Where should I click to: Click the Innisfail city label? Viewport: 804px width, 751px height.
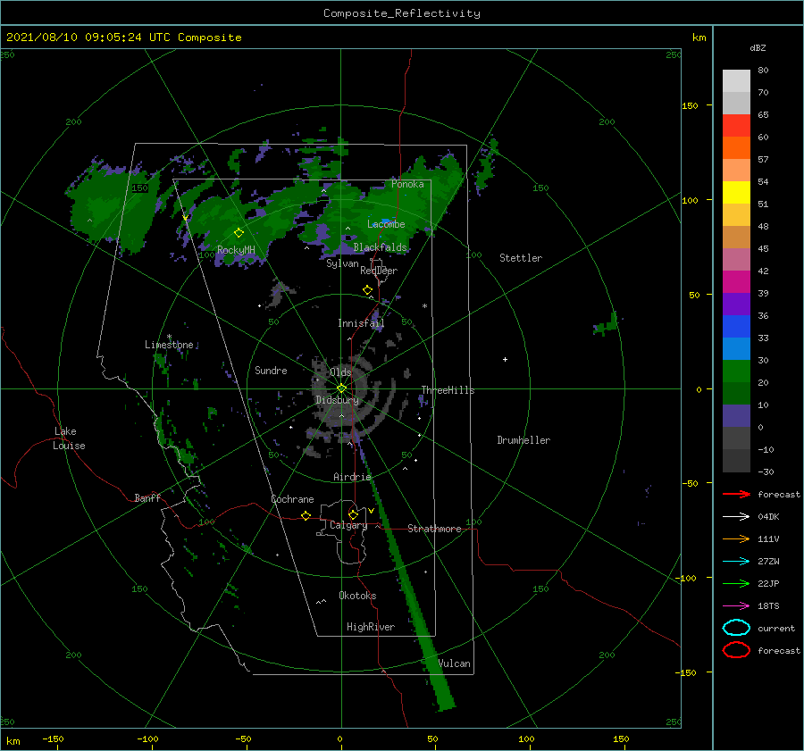(x=361, y=323)
